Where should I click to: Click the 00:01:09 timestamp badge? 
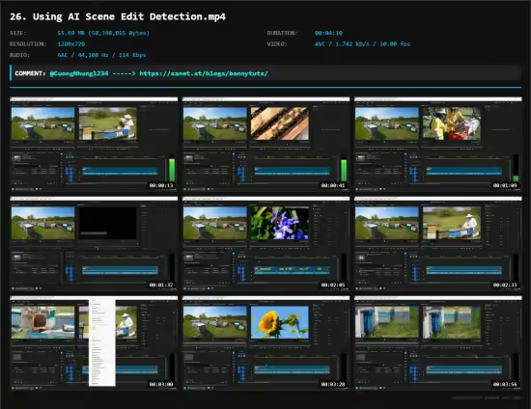(505, 185)
